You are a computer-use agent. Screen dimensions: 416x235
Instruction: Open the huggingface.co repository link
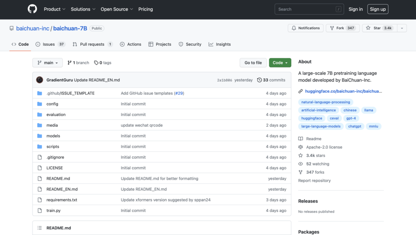(344, 91)
